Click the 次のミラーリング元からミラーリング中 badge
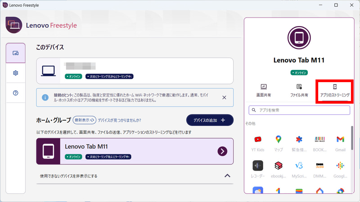 [109, 76]
